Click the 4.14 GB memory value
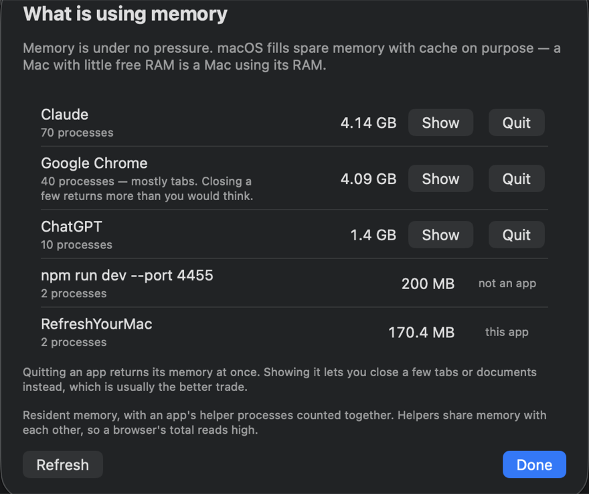Image resolution: width=589 pixels, height=494 pixels. click(x=368, y=123)
